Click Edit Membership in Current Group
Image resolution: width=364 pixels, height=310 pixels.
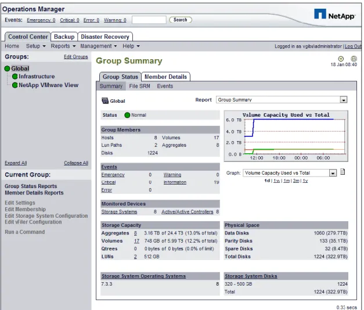pyautogui.click(x=26, y=209)
